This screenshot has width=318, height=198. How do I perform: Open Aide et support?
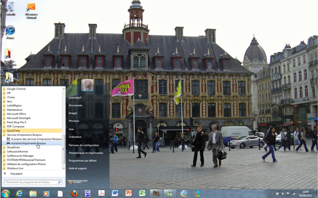click(x=78, y=168)
